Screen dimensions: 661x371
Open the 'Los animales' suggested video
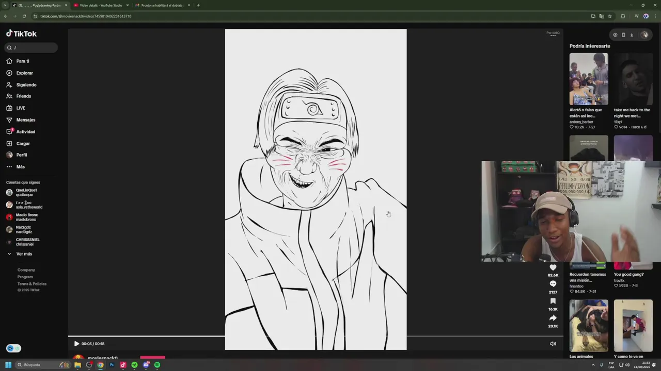pos(589,326)
